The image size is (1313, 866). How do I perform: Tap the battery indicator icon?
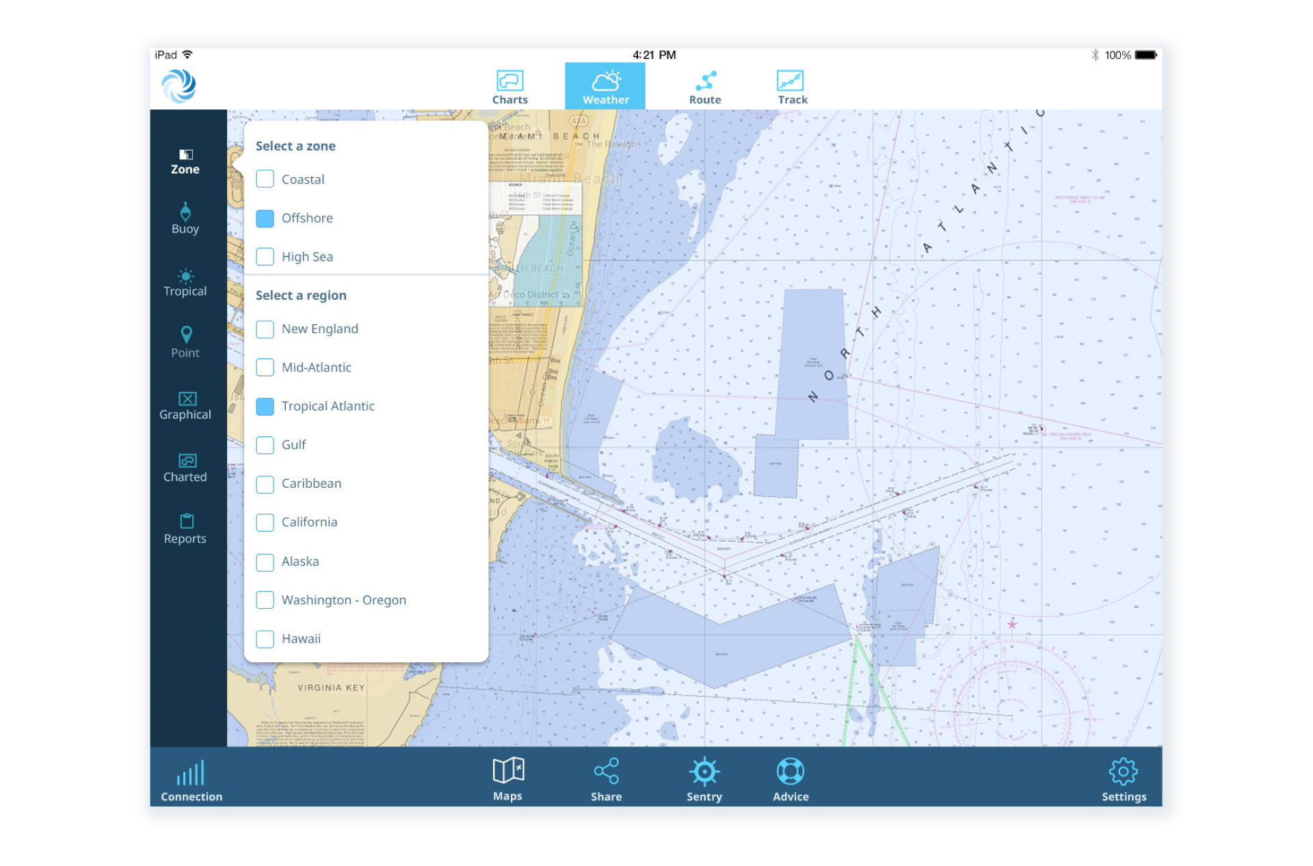(1146, 55)
